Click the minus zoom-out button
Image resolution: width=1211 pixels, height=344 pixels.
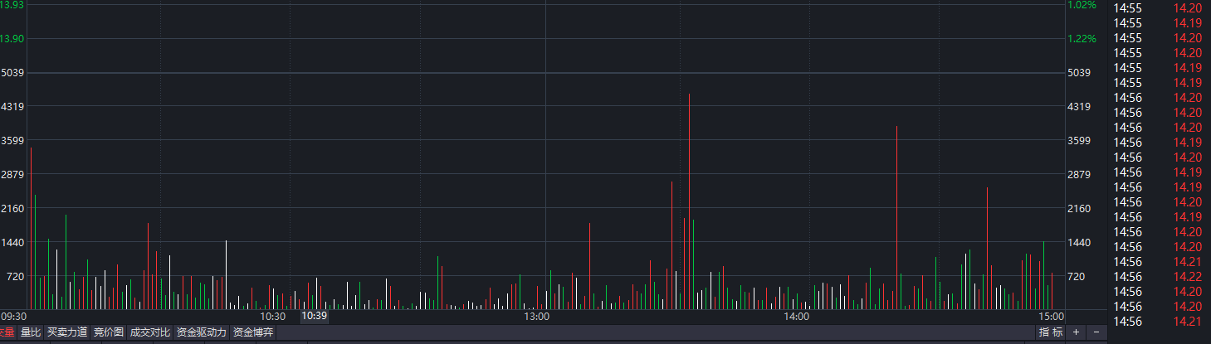(x=1096, y=332)
